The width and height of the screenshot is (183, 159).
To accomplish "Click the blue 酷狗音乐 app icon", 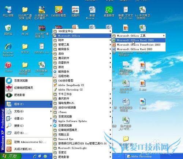I will (x=55, y=72).
